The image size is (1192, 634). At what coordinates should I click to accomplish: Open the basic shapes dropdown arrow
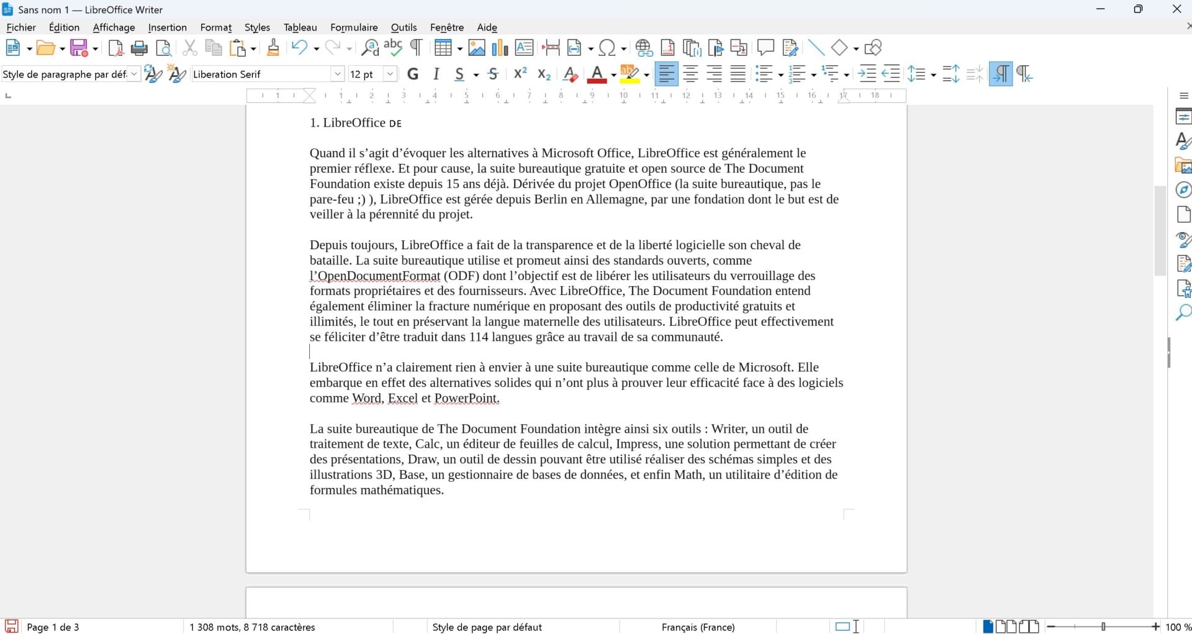(856, 48)
